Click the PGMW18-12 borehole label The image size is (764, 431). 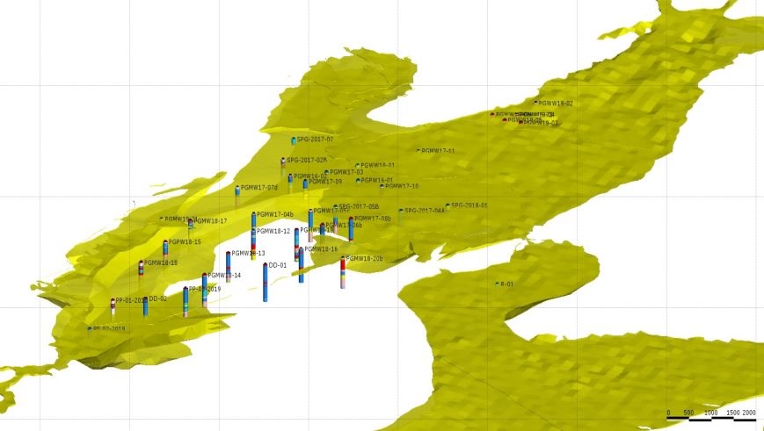click(273, 232)
